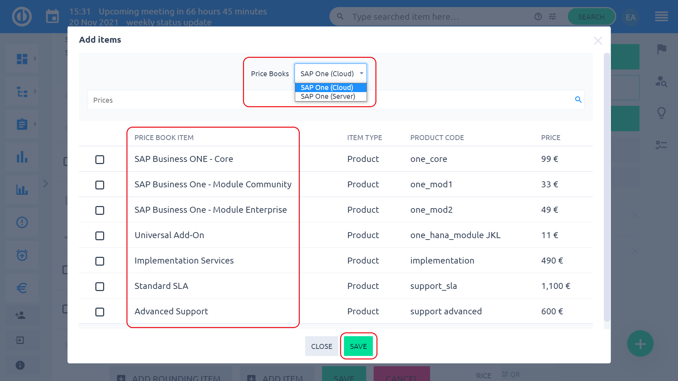678x381 pixels.
Task: Open alarm add icon in sidebar
Action: (22, 255)
